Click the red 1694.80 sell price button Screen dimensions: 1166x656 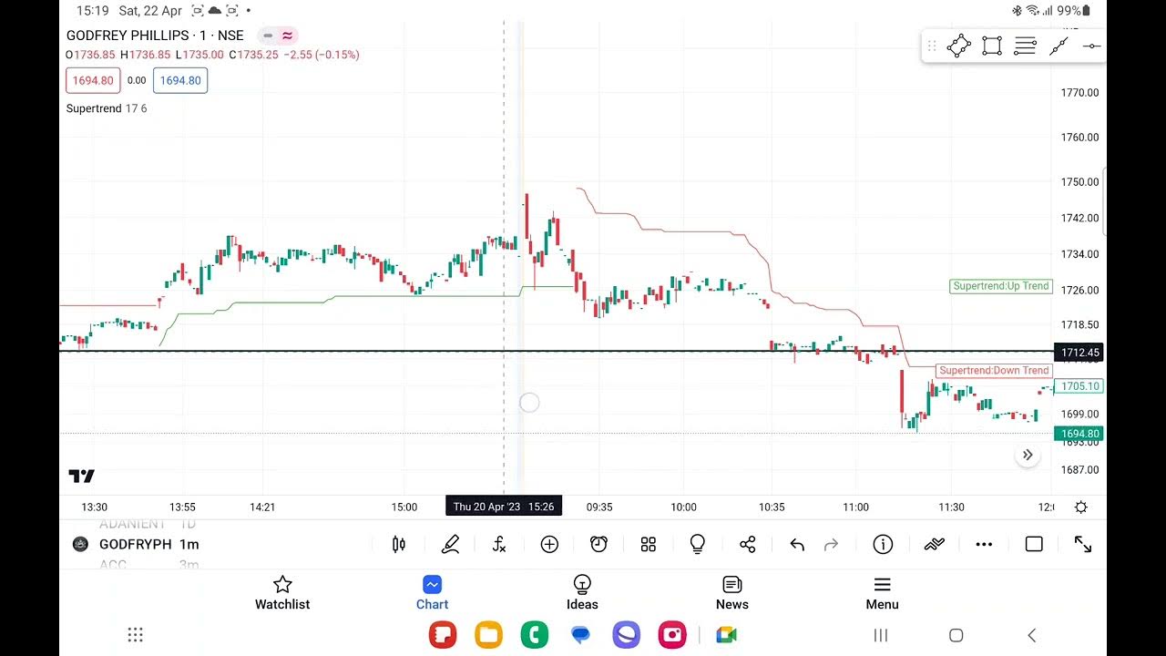tap(93, 81)
